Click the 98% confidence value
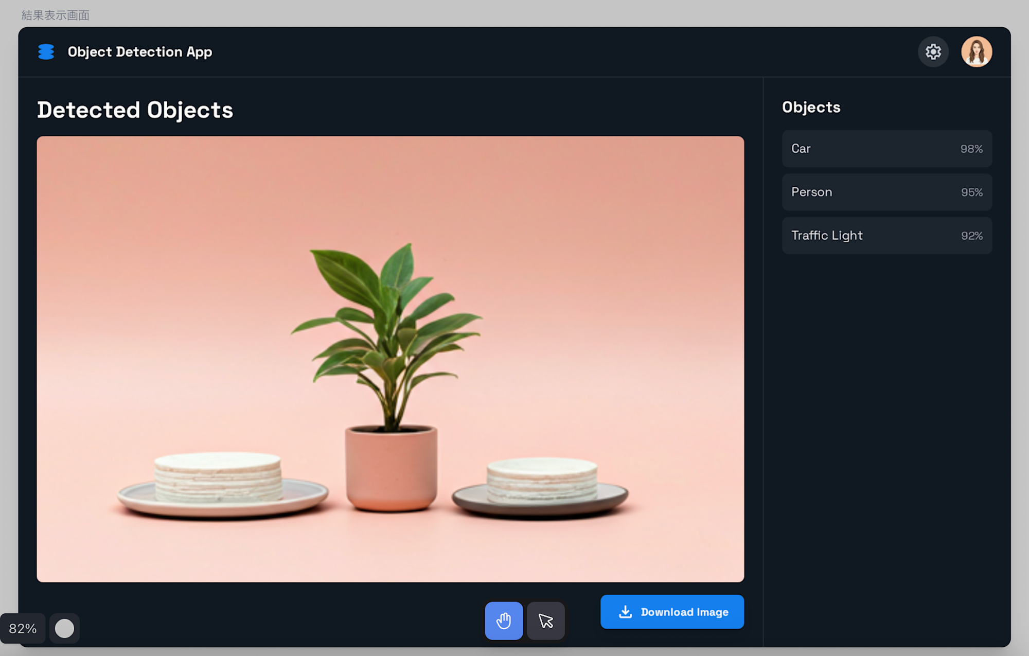Screen dimensions: 1029x656 point(971,149)
